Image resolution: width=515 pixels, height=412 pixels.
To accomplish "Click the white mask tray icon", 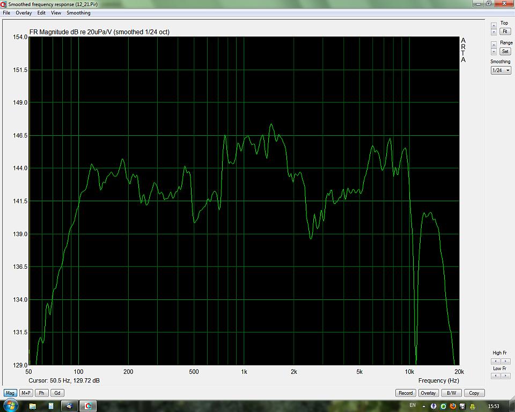I will (462, 407).
